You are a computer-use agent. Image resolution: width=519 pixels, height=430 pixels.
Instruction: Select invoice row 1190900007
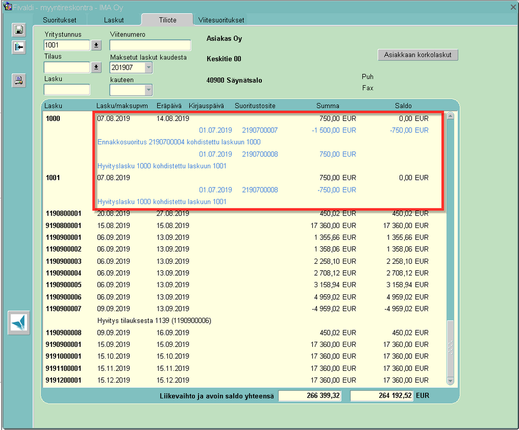click(245, 308)
